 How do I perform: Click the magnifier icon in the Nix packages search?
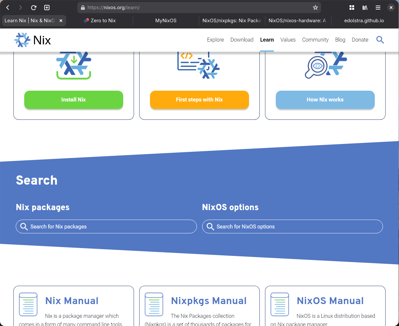pos(24,226)
